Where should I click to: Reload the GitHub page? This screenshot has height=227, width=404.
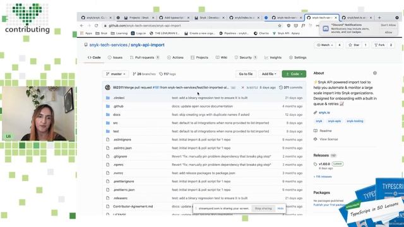click(x=96, y=26)
